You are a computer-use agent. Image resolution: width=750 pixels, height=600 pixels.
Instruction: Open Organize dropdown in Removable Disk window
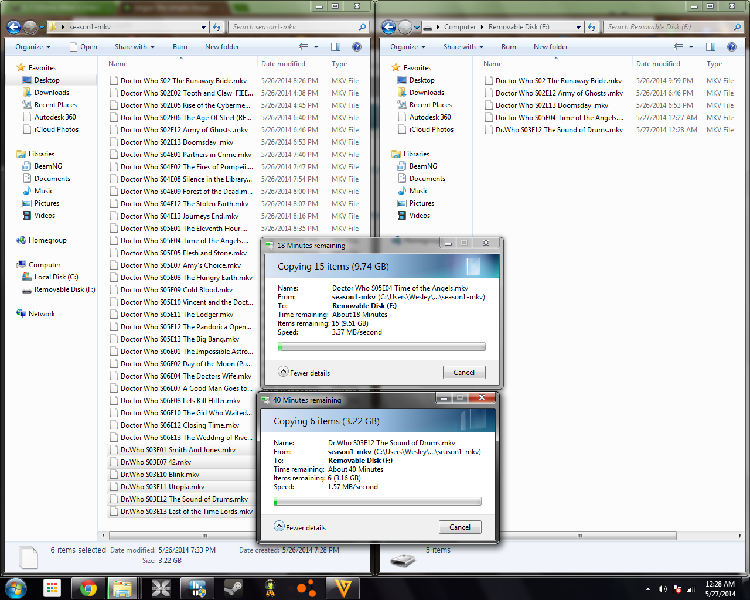tap(408, 47)
